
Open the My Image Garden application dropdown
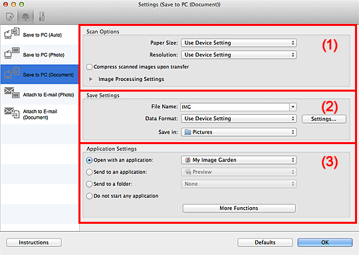[239, 160]
